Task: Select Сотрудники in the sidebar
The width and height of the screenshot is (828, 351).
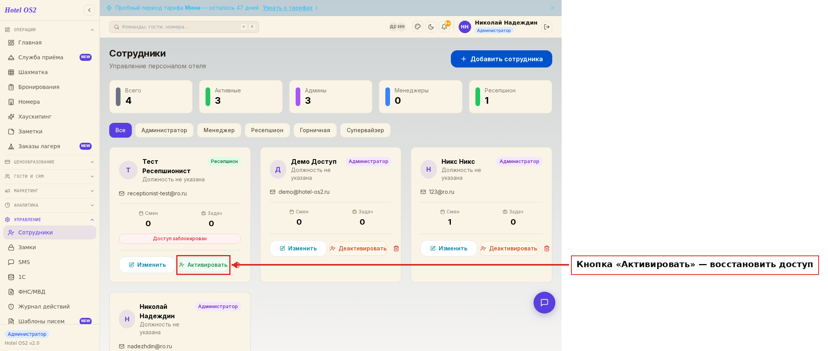Action: pyautogui.click(x=50, y=232)
